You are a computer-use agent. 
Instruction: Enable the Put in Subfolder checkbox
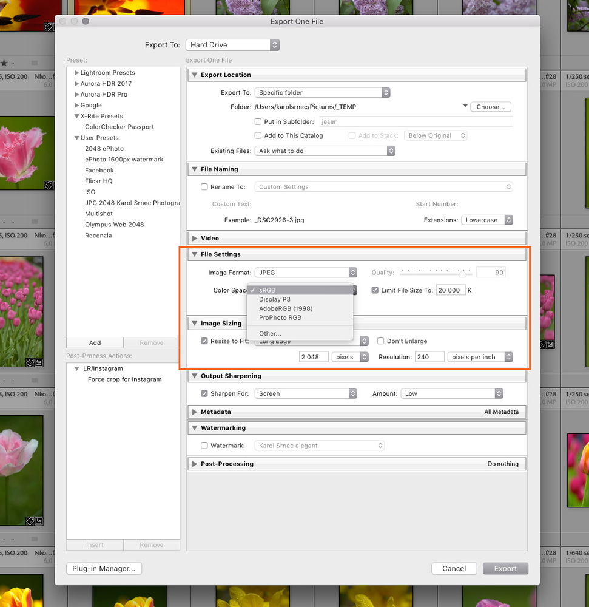click(258, 122)
